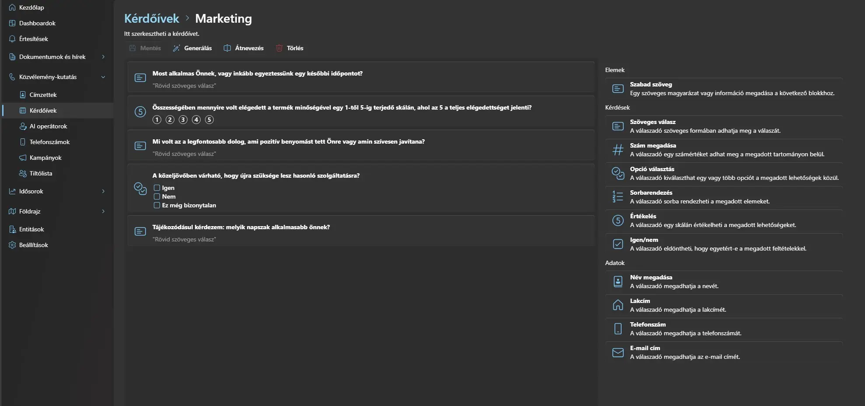Click the Név megadása contact icon
The height and width of the screenshot is (406, 865).
coord(618,282)
